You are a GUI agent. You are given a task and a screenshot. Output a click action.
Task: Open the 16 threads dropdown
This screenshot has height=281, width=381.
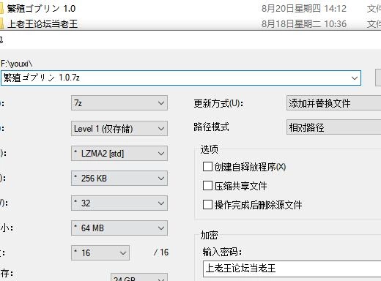100,253
